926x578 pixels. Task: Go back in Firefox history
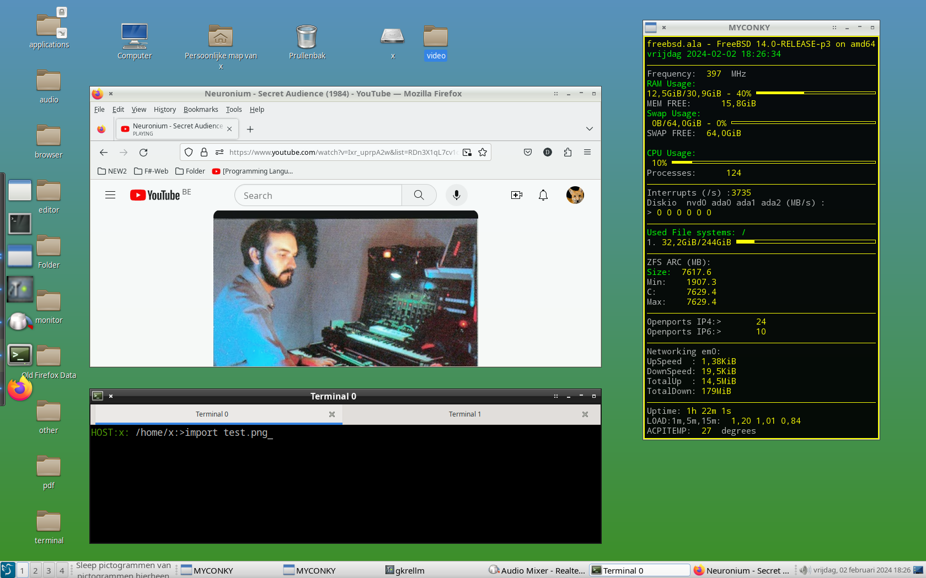coord(104,152)
